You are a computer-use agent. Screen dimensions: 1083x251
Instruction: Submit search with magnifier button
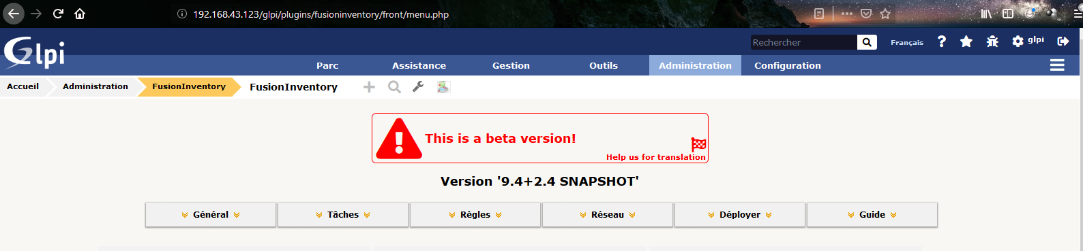point(867,42)
